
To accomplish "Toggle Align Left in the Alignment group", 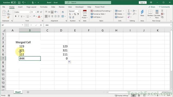I will [46, 16].
